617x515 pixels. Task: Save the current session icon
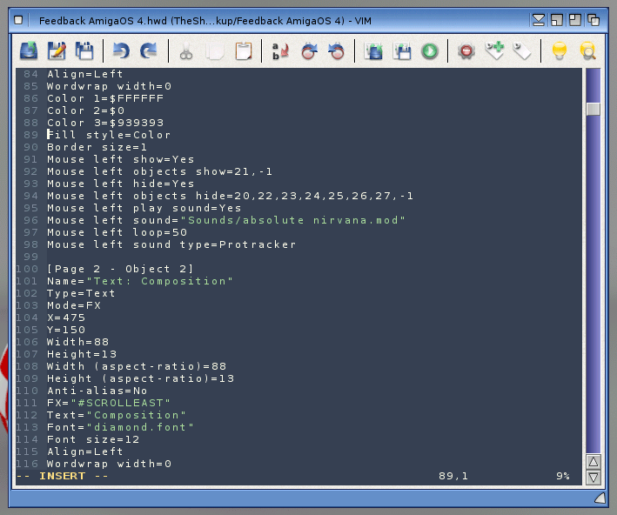tap(401, 51)
